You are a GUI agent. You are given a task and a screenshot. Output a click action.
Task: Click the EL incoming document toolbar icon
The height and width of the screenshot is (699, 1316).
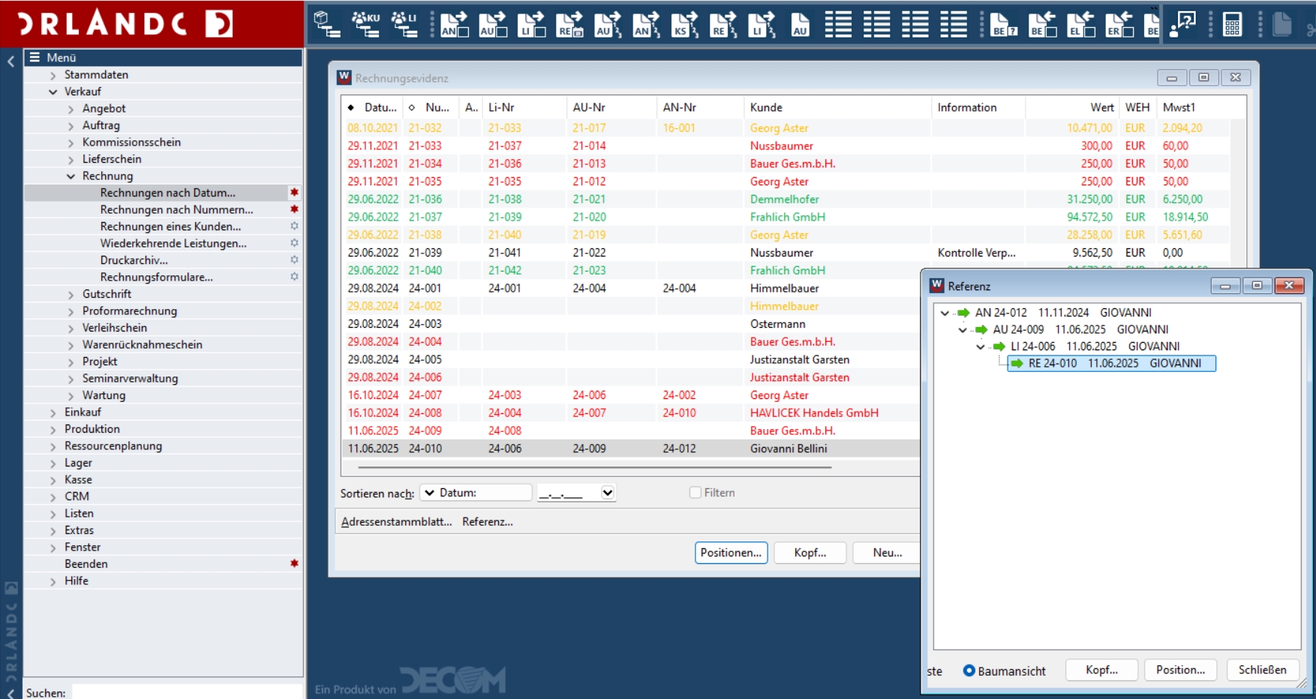coord(1080,24)
